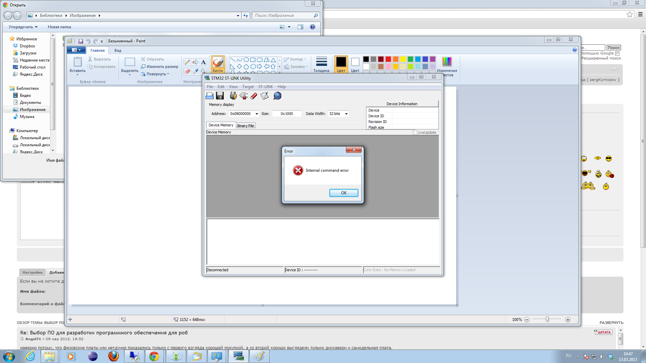
Task: Click the Full chip erase icon
Action: (254, 96)
